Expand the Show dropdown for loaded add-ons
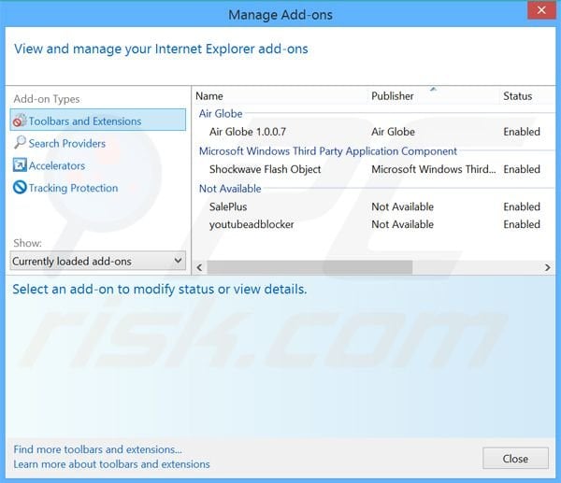The image size is (561, 483). (x=98, y=261)
